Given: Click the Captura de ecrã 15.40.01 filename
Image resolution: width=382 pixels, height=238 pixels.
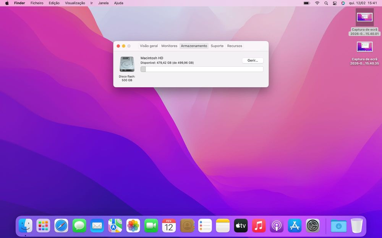Looking at the screenshot, I should click(x=365, y=32).
